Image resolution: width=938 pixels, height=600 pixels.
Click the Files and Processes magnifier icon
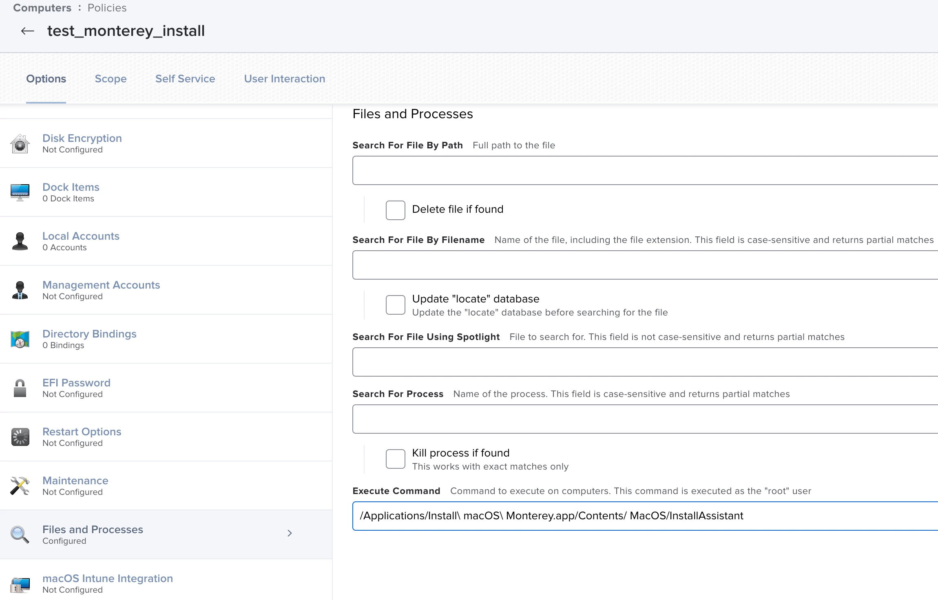coord(20,535)
